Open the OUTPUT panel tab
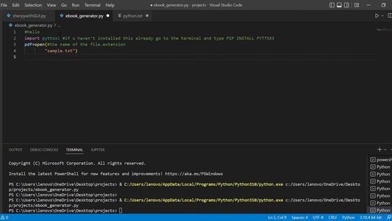The width and height of the screenshot is (392, 221). 15,150
